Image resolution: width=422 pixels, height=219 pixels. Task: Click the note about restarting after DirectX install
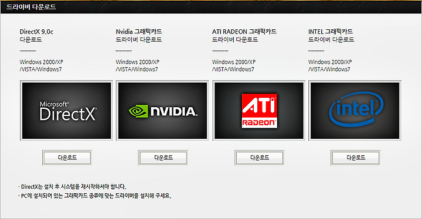pos(72,186)
